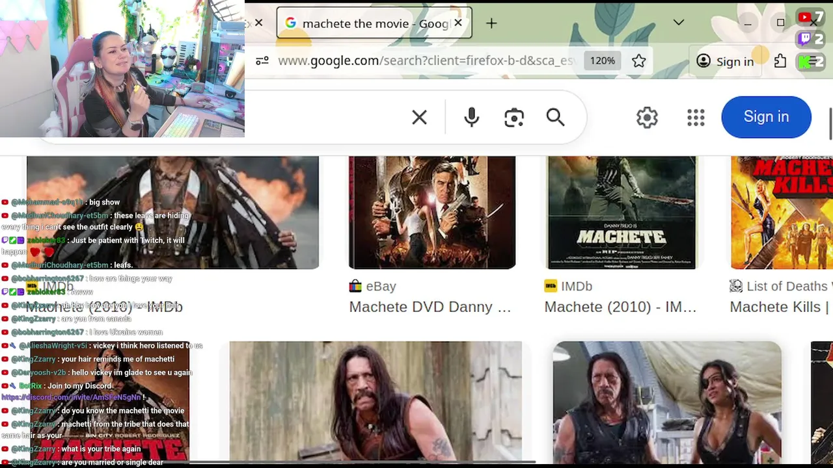Open site permissions icon in the address bar

coord(262,61)
